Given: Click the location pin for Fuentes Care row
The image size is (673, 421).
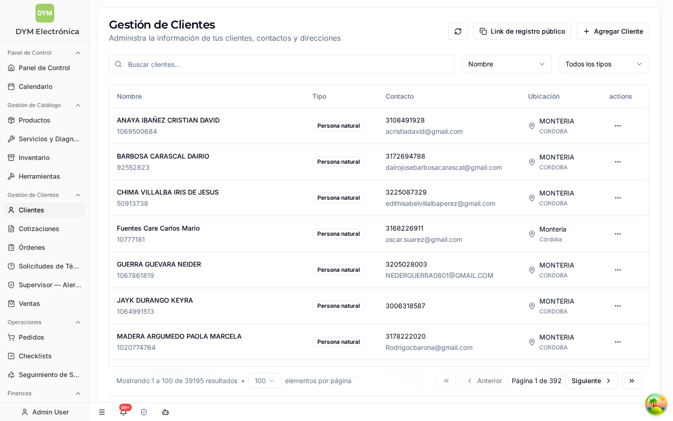Looking at the screenshot, I should 531,234.
